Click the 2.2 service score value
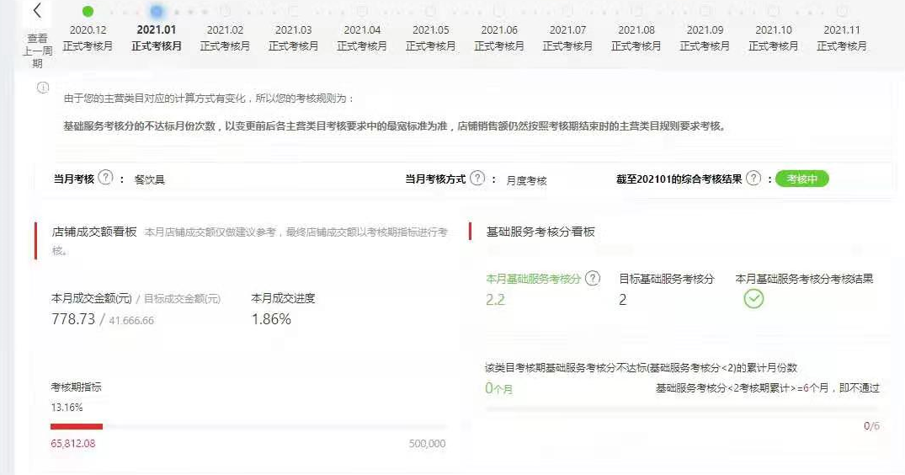 coord(495,300)
